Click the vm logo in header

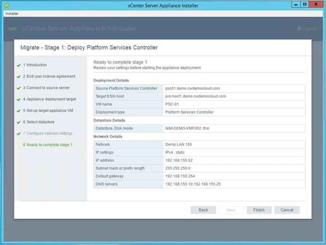(12, 28)
